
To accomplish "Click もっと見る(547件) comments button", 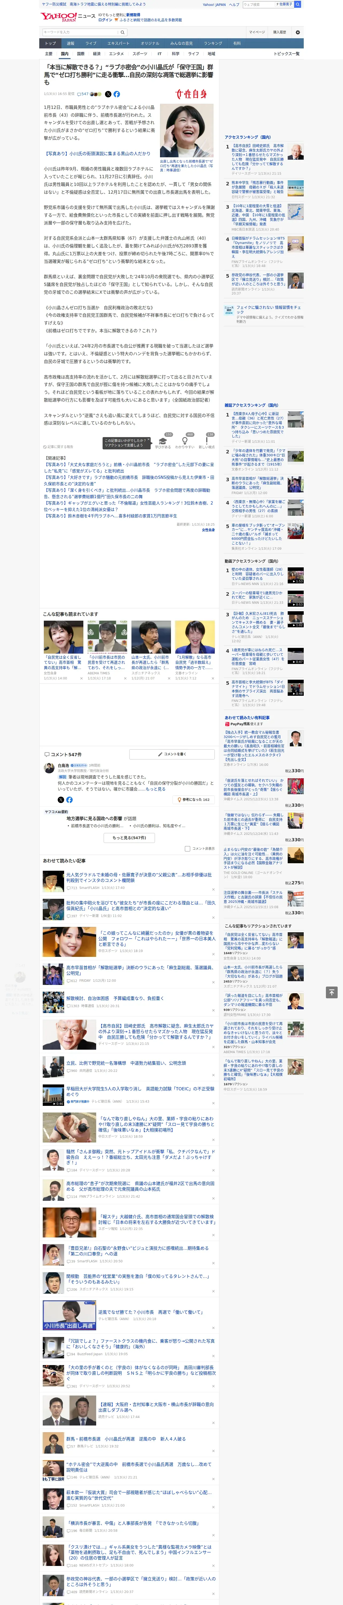I will (x=130, y=838).
